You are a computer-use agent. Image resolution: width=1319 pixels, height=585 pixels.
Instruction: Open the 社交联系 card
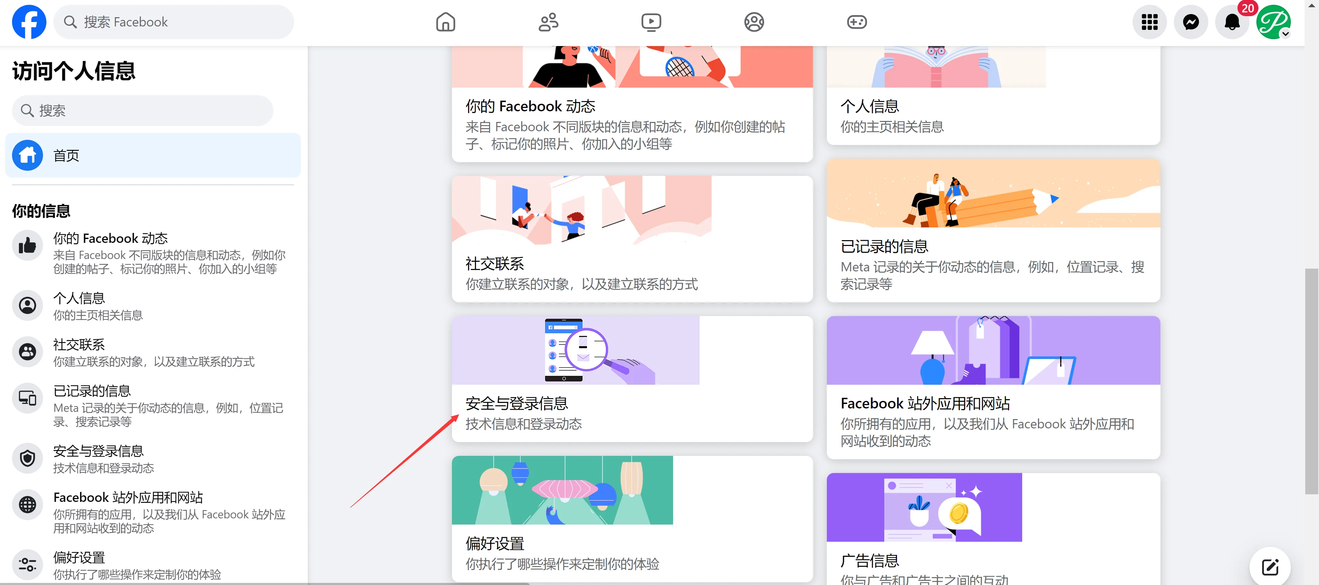(x=632, y=239)
